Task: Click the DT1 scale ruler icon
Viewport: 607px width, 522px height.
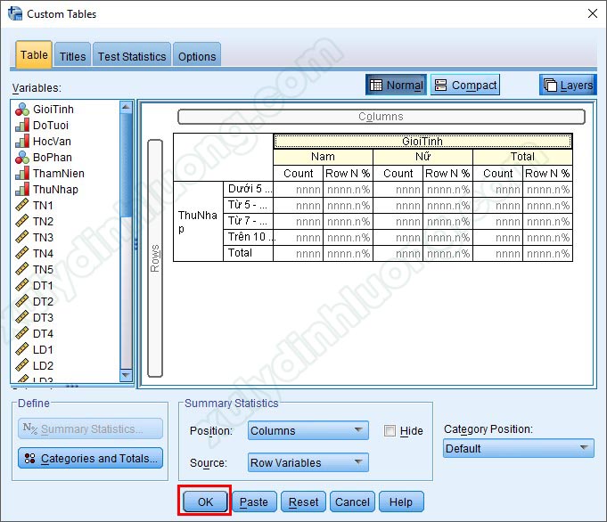Action: [x=22, y=285]
